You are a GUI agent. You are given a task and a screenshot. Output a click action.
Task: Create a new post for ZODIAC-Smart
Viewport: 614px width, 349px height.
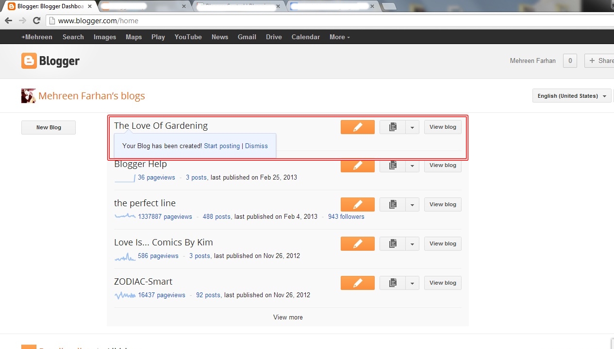[358, 283]
